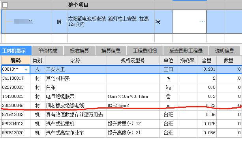Click the 提升高度(m) 21 specification cell
The image size is (242, 150).
pos(133,133)
